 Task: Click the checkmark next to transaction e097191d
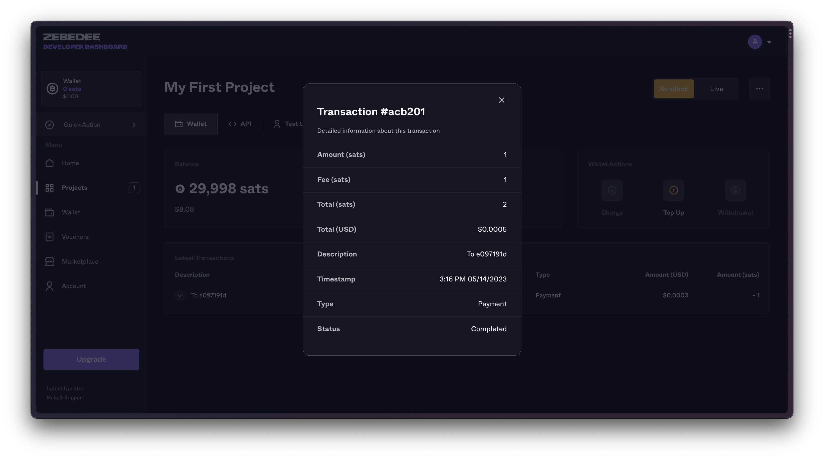tap(180, 295)
